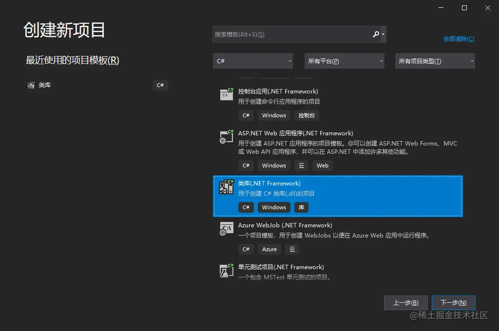Click the 类库(.NET Framework) template icon

click(x=226, y=186)
